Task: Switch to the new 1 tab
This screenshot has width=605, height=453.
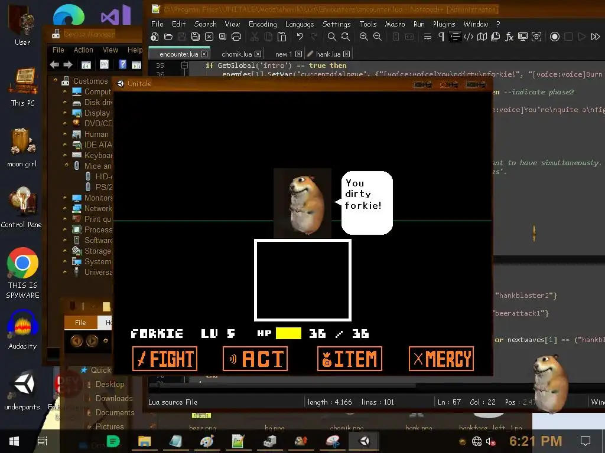Action: 284,54
